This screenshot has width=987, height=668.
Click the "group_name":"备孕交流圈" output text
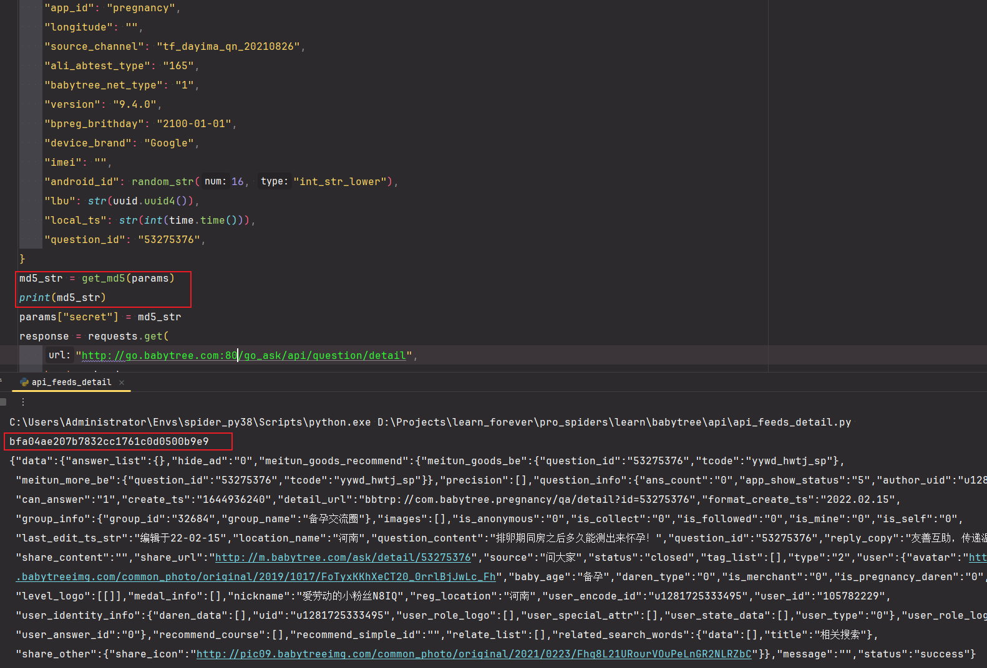293,519
